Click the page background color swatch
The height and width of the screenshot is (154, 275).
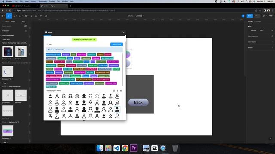[250, 30]
